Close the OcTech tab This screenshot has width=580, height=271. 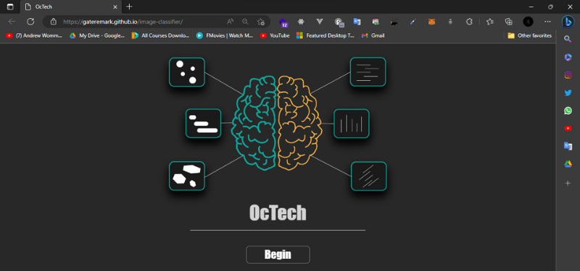115,7
